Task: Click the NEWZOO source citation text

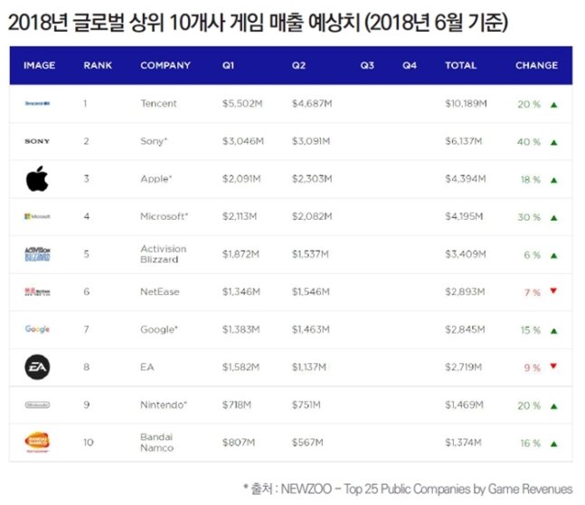Action: click(x=408, y=489)
